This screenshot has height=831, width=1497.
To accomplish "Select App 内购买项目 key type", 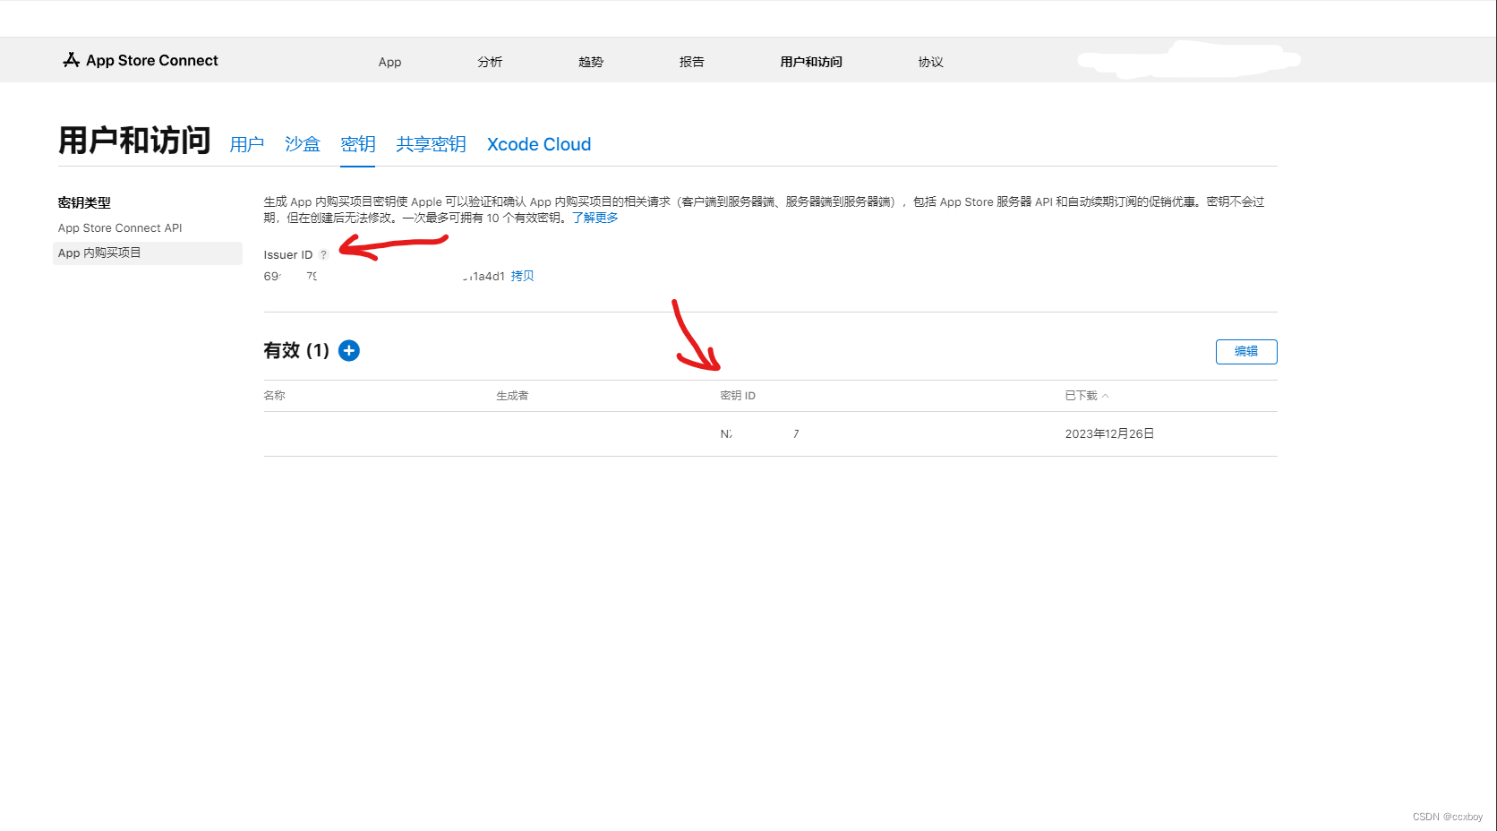I will click(x=148, y=253).
